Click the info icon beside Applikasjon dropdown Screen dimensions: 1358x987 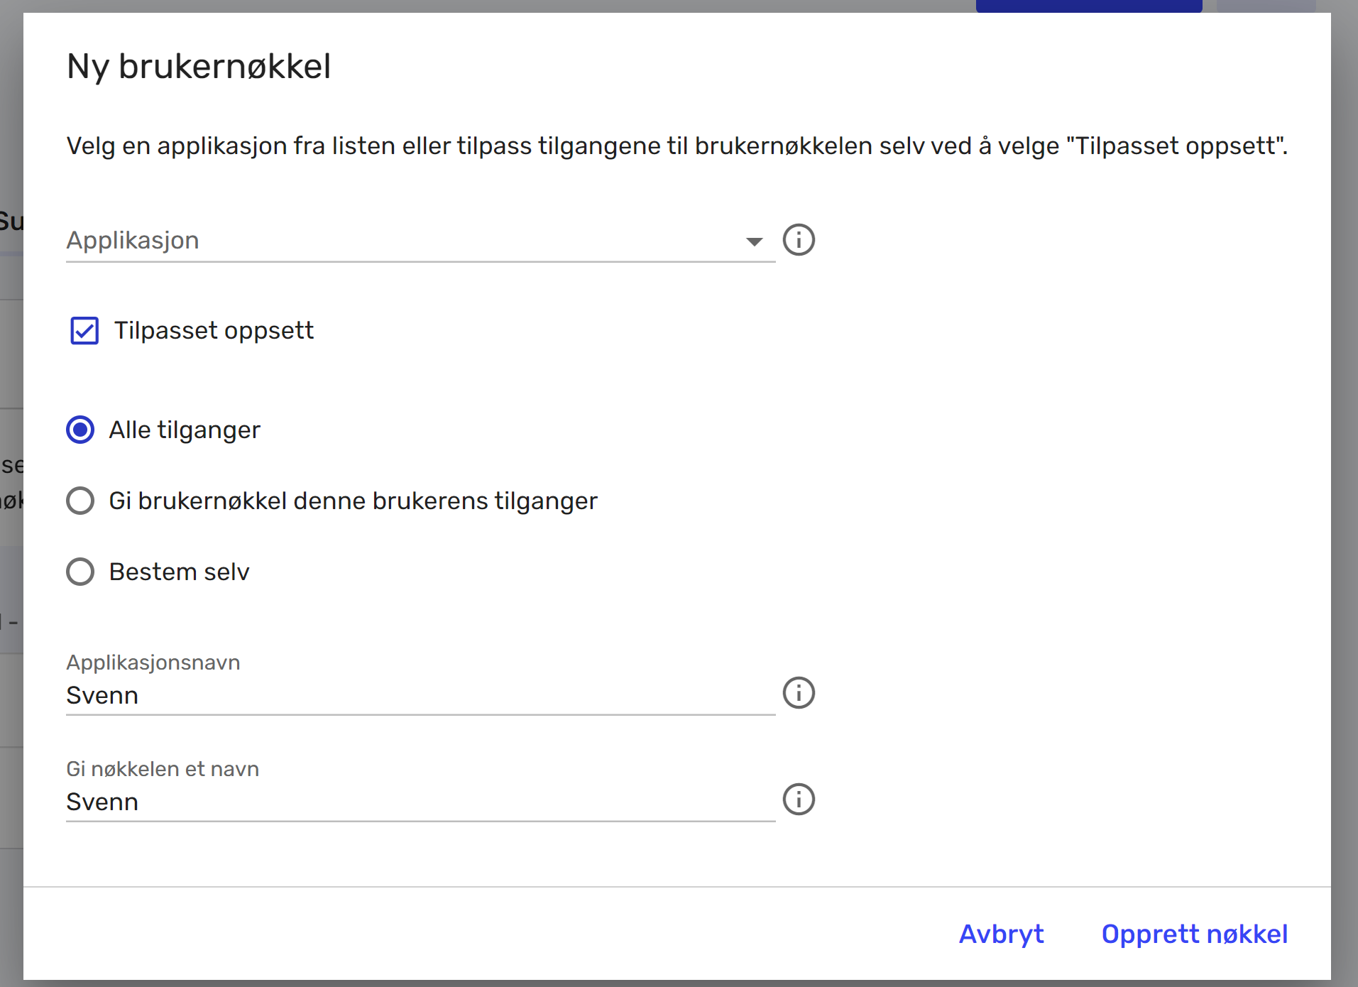click(x=799, y=240)
